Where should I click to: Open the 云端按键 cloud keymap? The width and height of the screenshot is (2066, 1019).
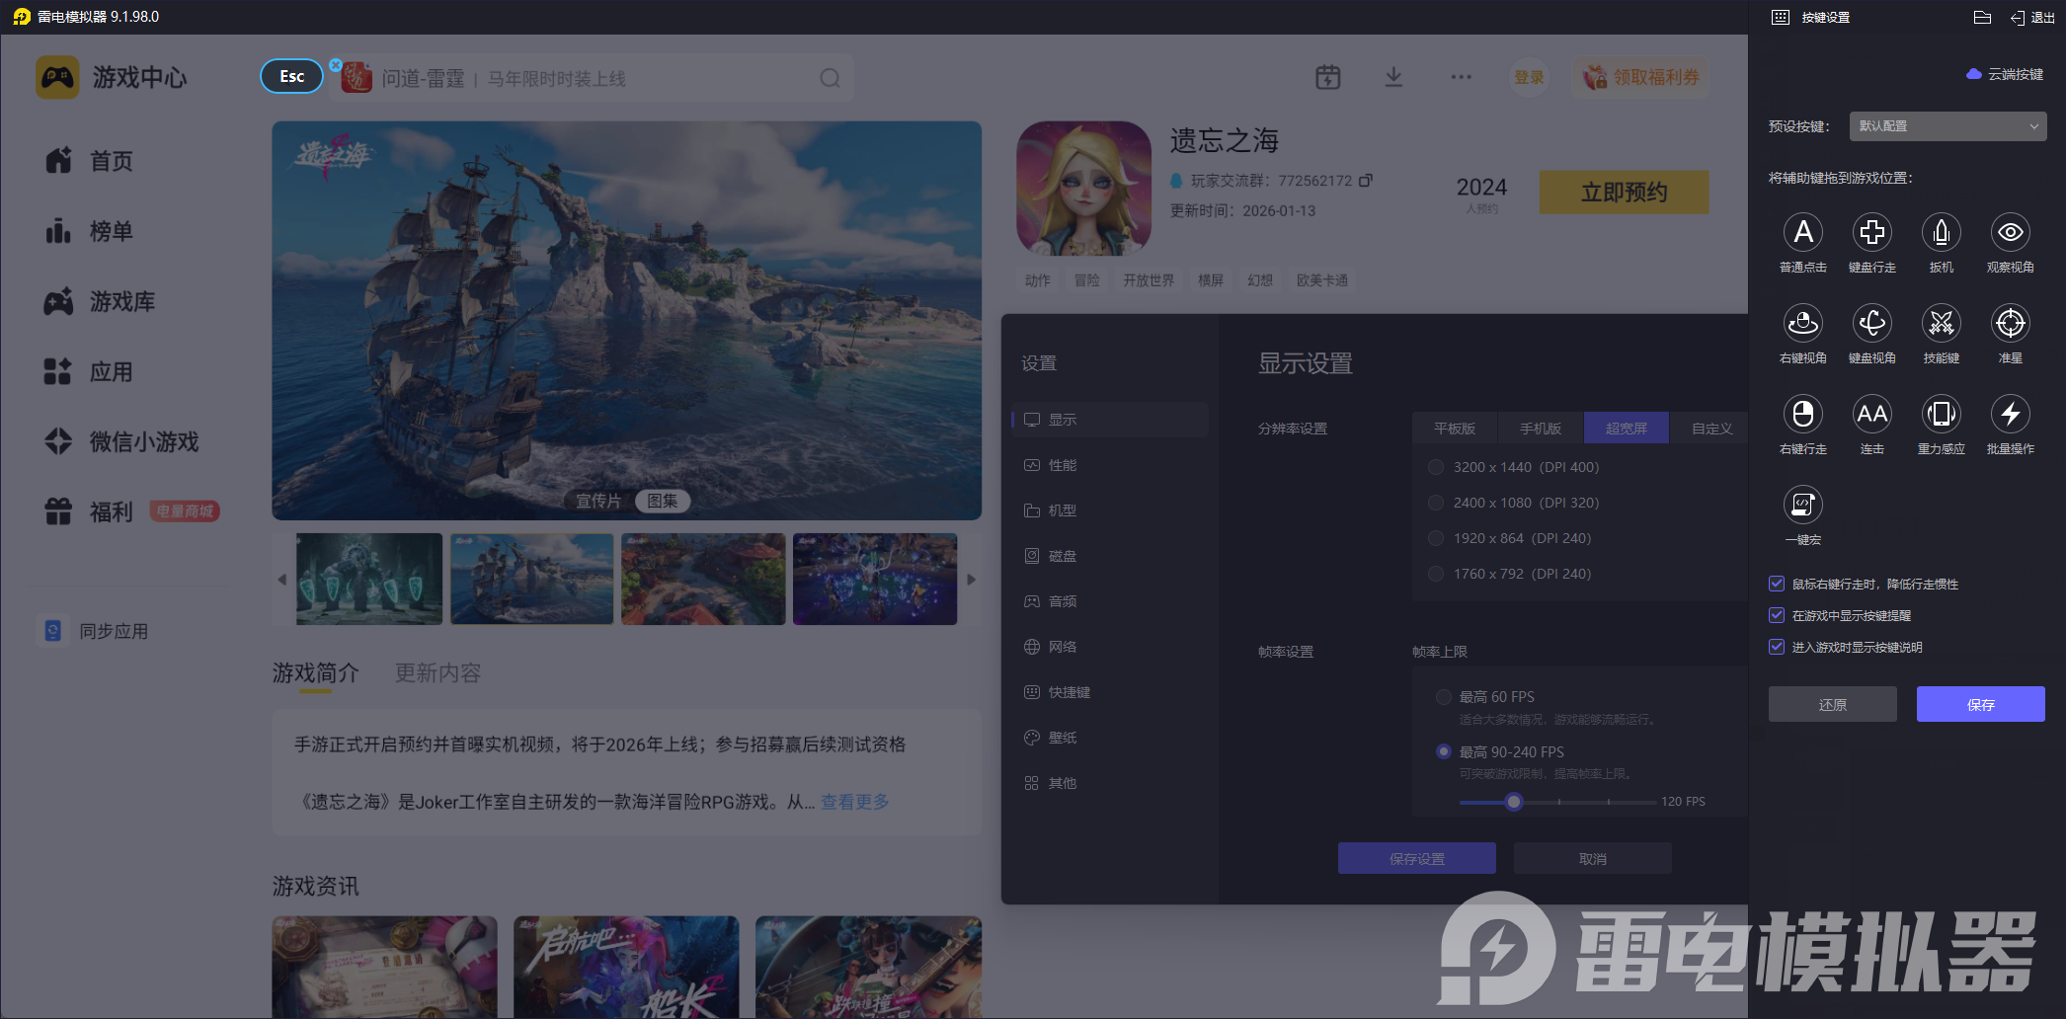[x=2005, y=74]
